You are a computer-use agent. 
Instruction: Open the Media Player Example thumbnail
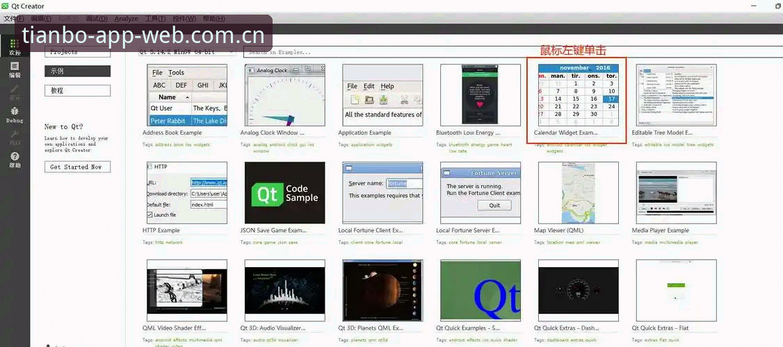(676, 192)
